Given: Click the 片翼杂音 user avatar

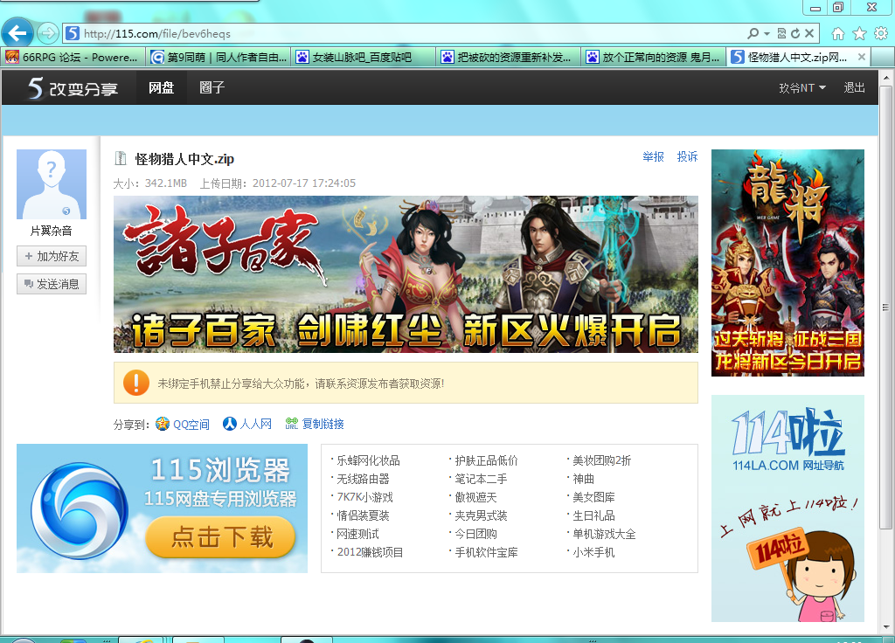Looking at the screenshot, I should [52, 184].
